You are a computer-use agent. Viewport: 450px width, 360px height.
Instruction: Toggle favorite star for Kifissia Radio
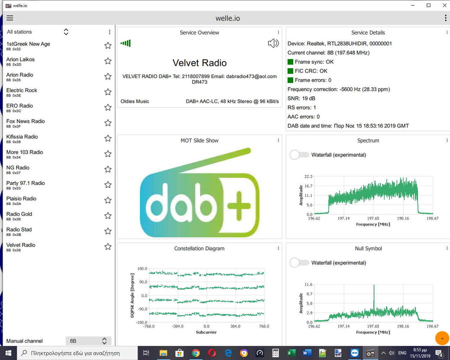click(x=108, y=138)
